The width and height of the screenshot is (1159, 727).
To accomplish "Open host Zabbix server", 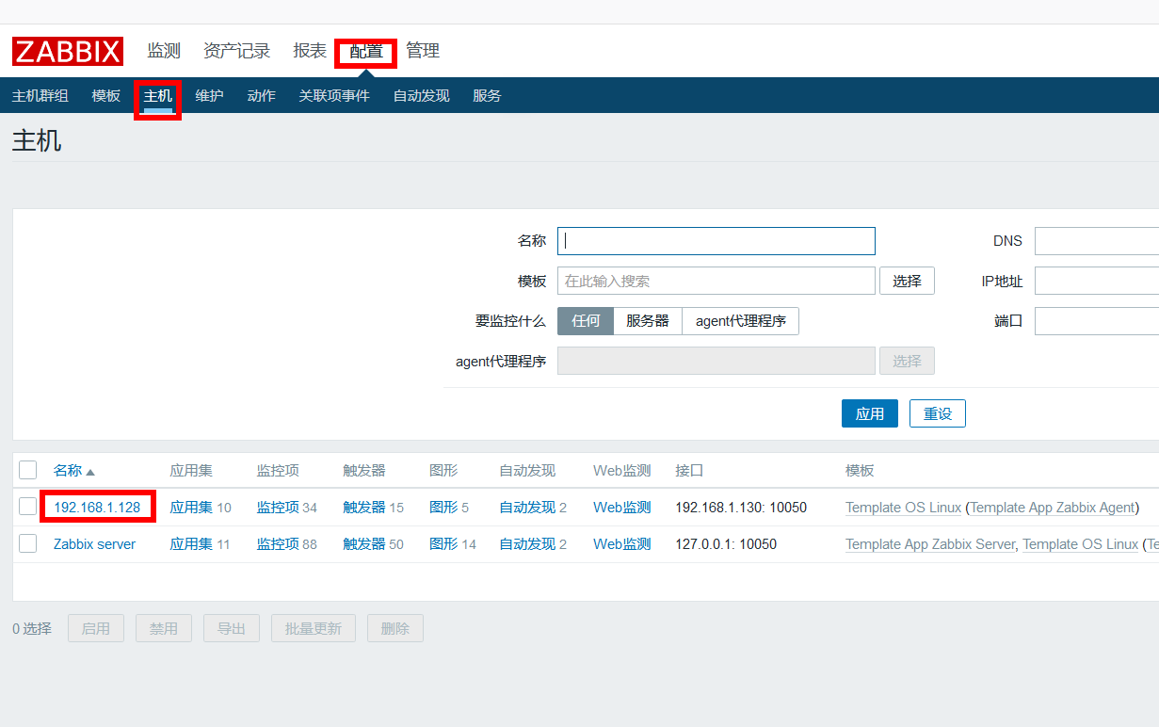I will pyautogui.click(x=94, y=544).
